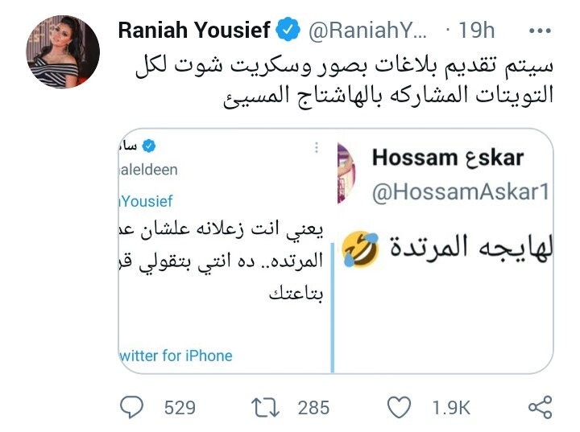Image resolution: width=580 pixels, height=432 pixels.
Task: Open the three-dot more options menu
Action: click(x=538, y=31)
